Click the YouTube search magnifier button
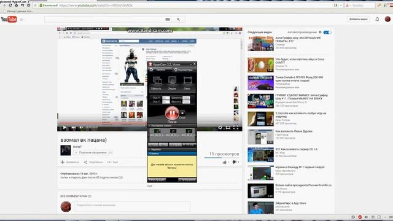This screenshot has width=393, height=221. [178, 19]
